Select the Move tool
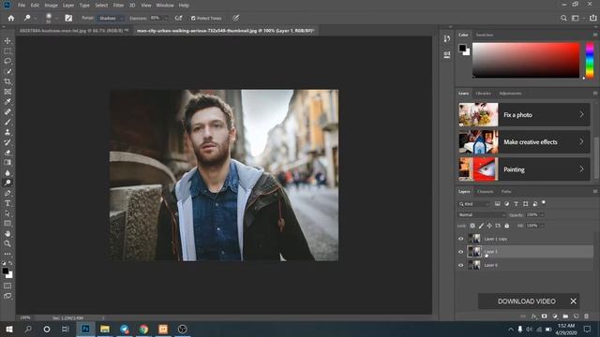The image size is (600, 337). coord(7,41)
